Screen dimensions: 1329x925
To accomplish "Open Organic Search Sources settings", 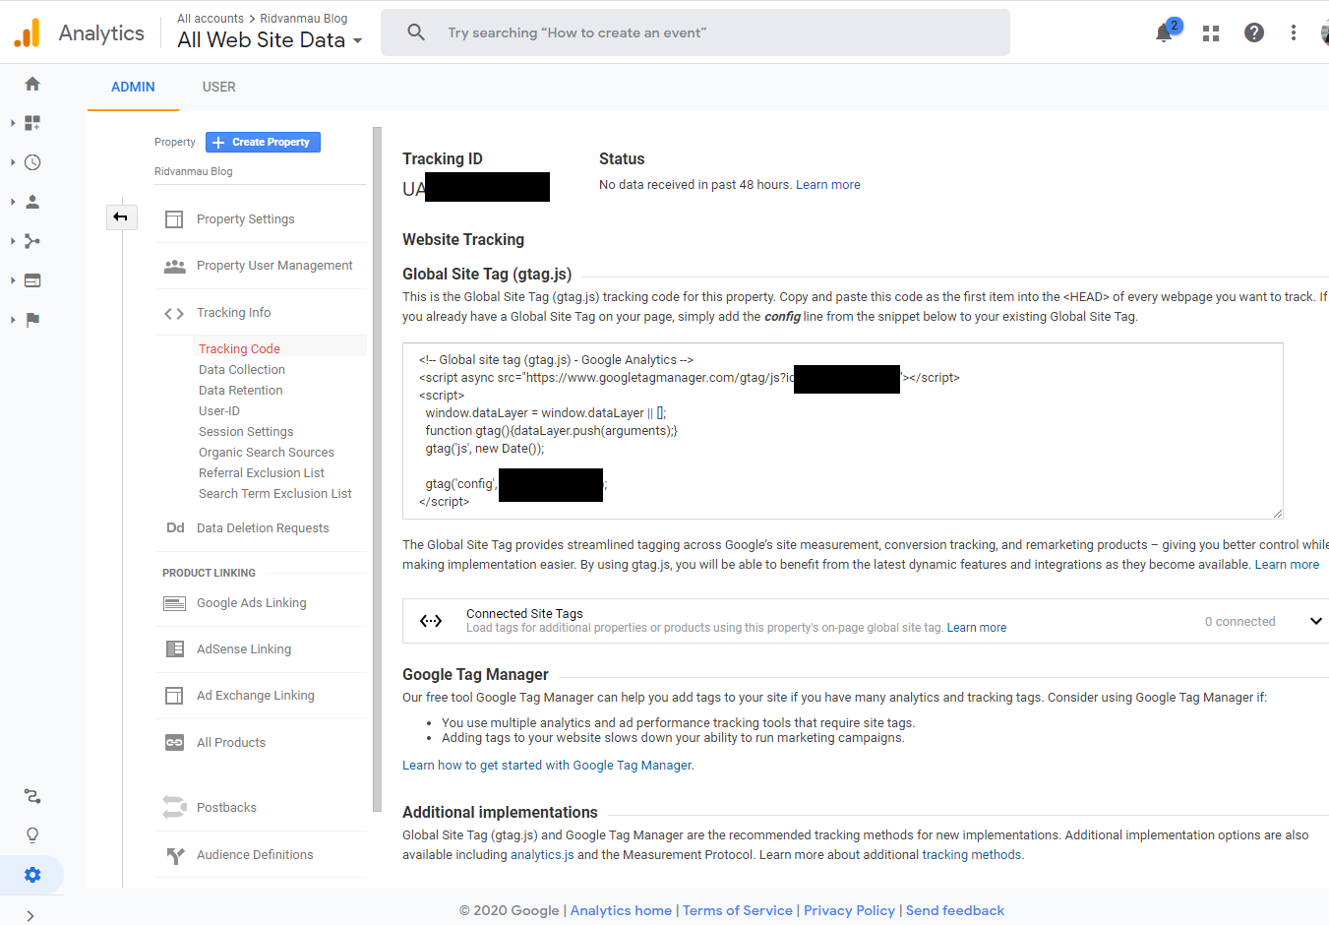I will coord(267,453).
